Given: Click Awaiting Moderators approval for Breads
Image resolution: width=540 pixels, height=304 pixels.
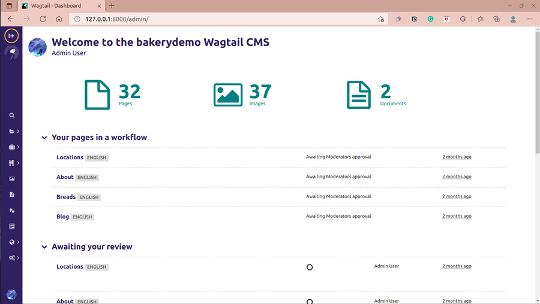Looking at the screenshot, I should pos(338,196).
